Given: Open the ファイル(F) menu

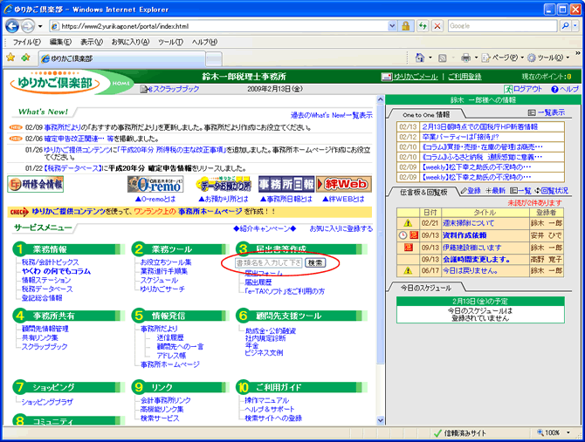Looking at the screenshot, I should [26, 42].
